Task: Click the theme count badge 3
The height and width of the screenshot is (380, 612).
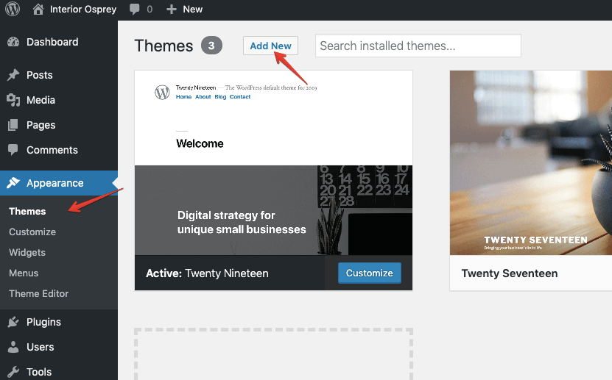Action: [x=211, y=46]
